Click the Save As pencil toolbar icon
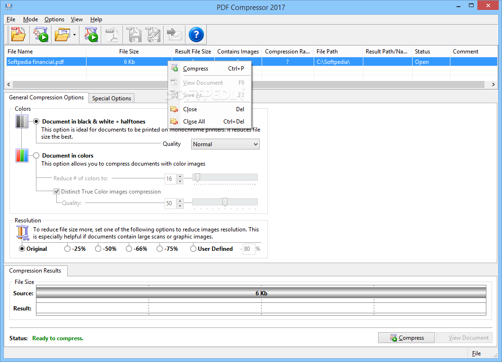 pyautogui.click(x=153, y=34)
